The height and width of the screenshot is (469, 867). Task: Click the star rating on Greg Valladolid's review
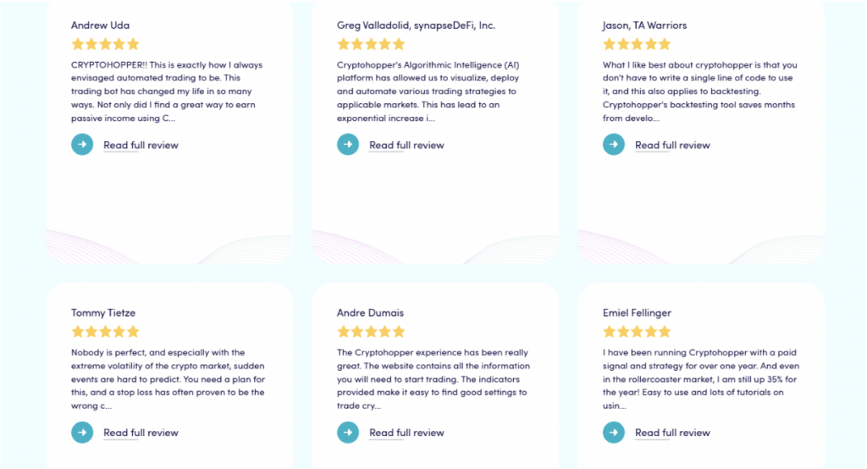tap(371, 44)
